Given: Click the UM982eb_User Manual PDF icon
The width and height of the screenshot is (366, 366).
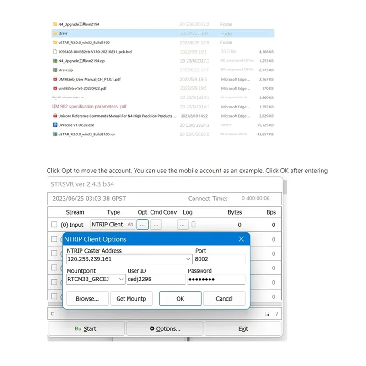Looking at the screenshot, I should pyautogui.click(x=55, y=79).
